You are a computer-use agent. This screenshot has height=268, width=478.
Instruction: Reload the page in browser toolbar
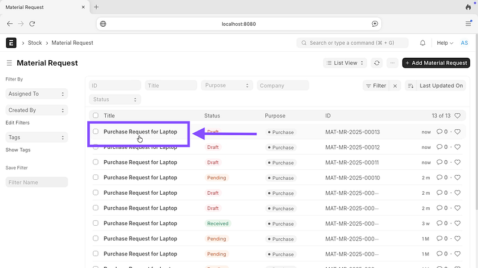[x=32, y=24]
